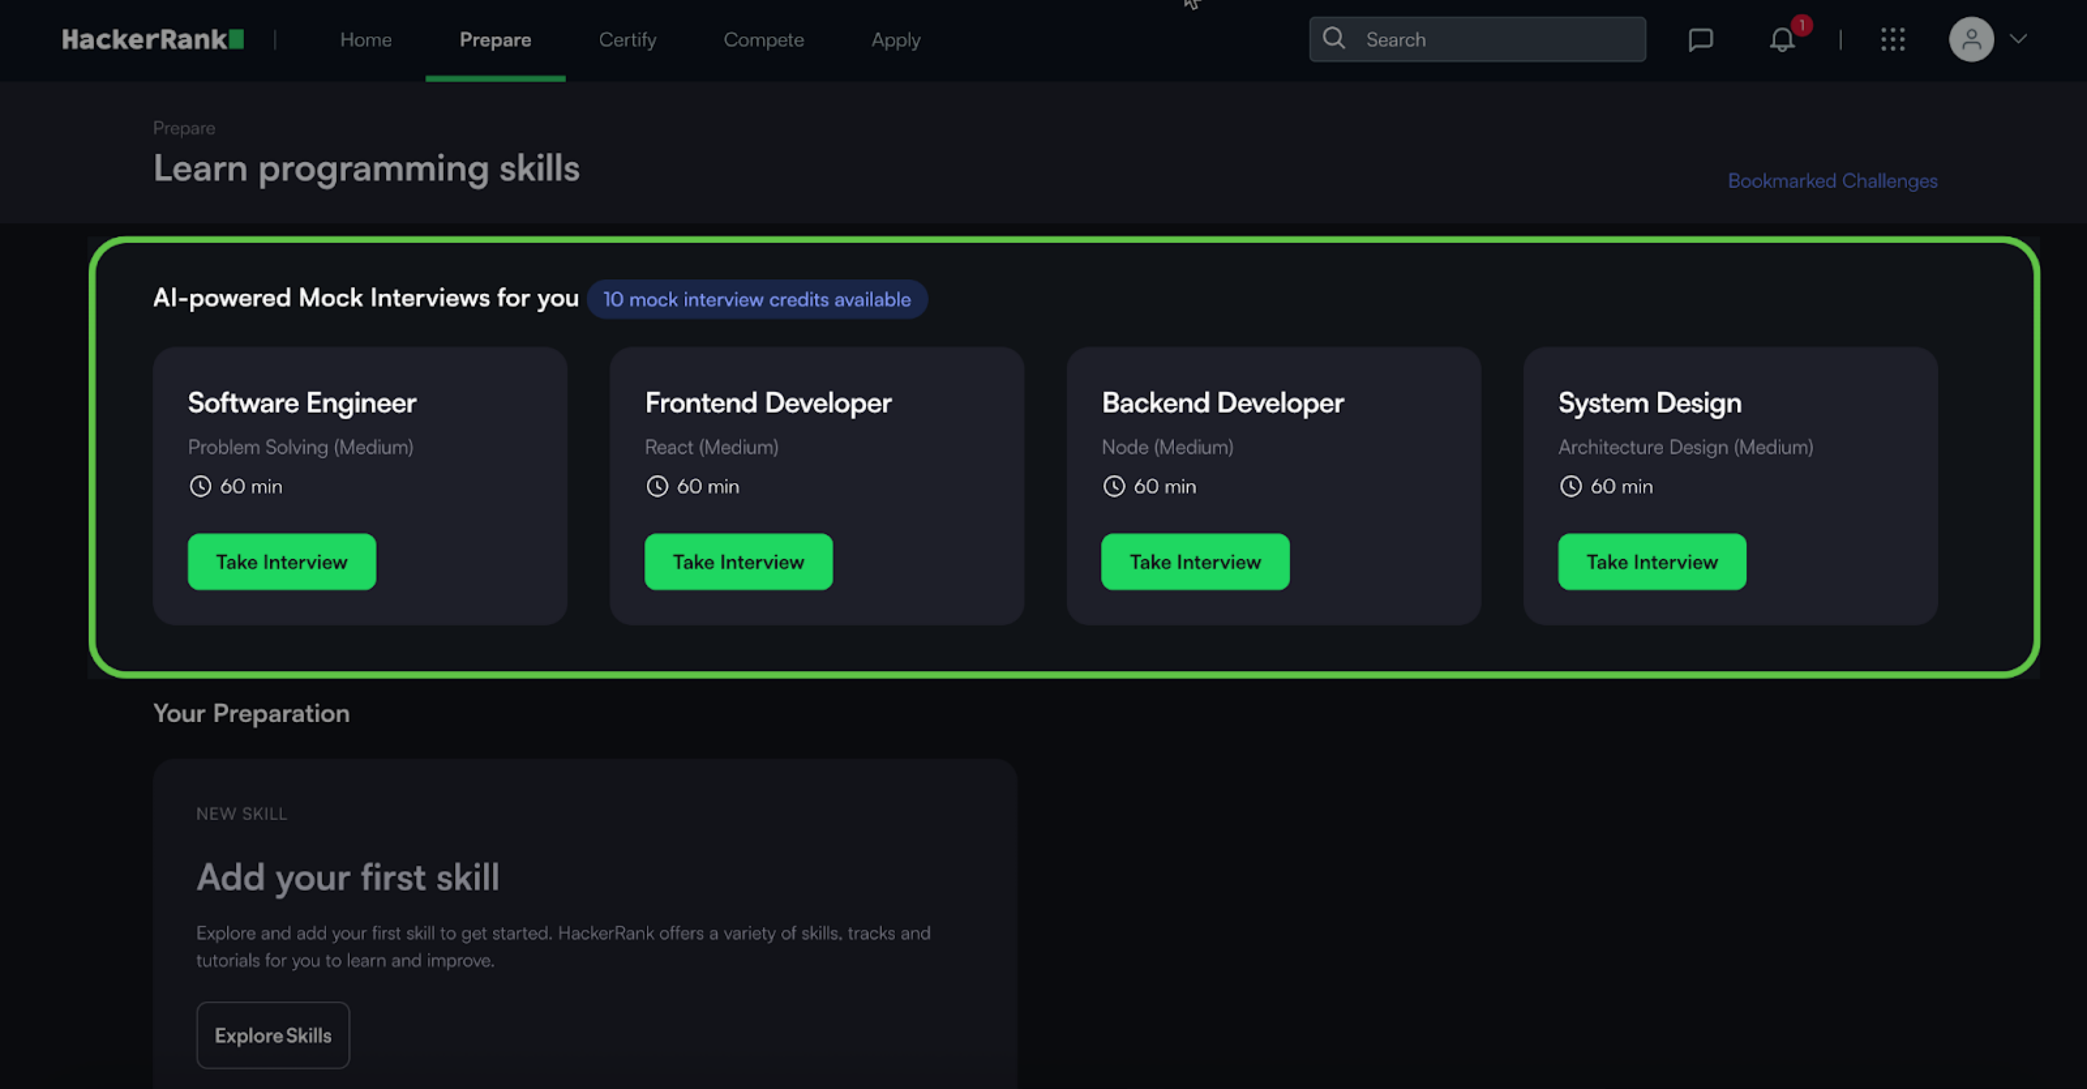Open the Certify tab
Viewport: 2087px width, 1089px height.
(x=627, y=40)
